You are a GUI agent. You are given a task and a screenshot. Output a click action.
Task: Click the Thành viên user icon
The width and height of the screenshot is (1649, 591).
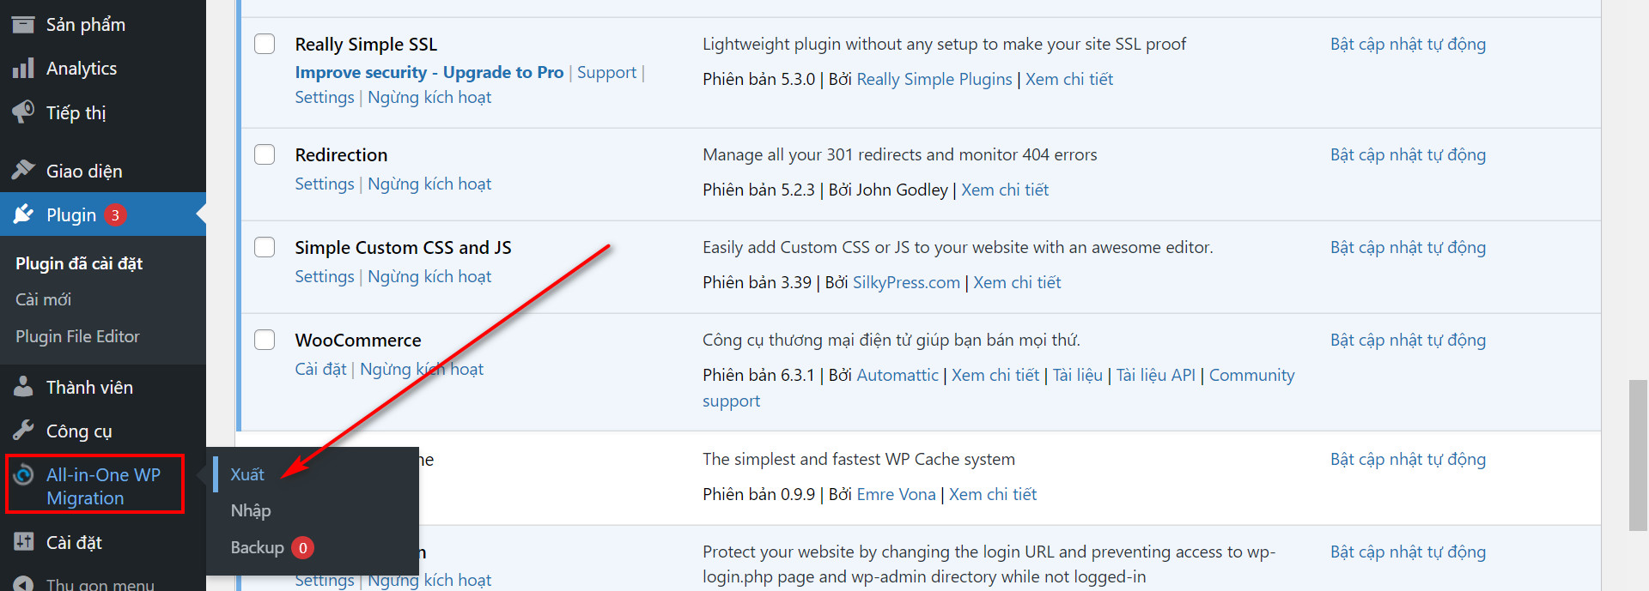(x=23, y=387)
